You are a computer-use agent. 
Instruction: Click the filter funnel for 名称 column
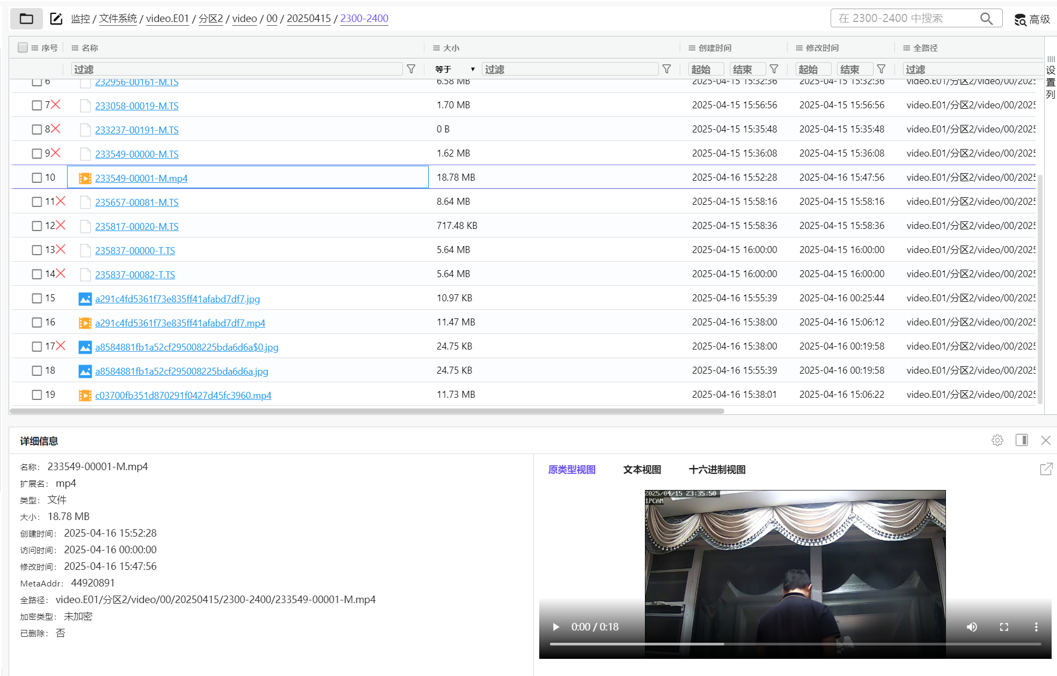pyautogui.click(x=411, y=69)
